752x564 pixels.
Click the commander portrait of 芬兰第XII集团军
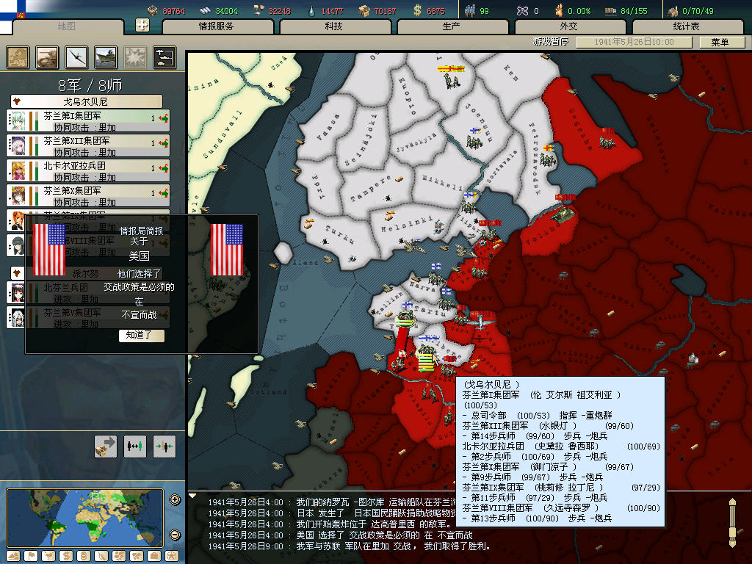(18, 146)
